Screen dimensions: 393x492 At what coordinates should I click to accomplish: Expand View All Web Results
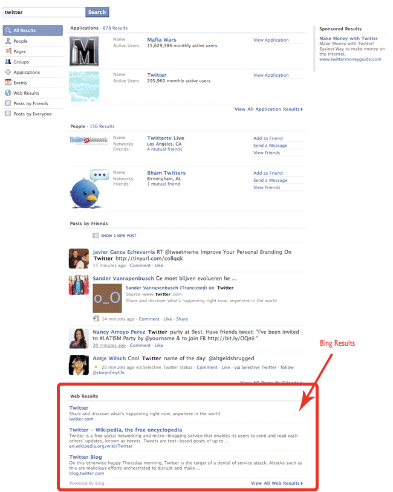(277, 483)
